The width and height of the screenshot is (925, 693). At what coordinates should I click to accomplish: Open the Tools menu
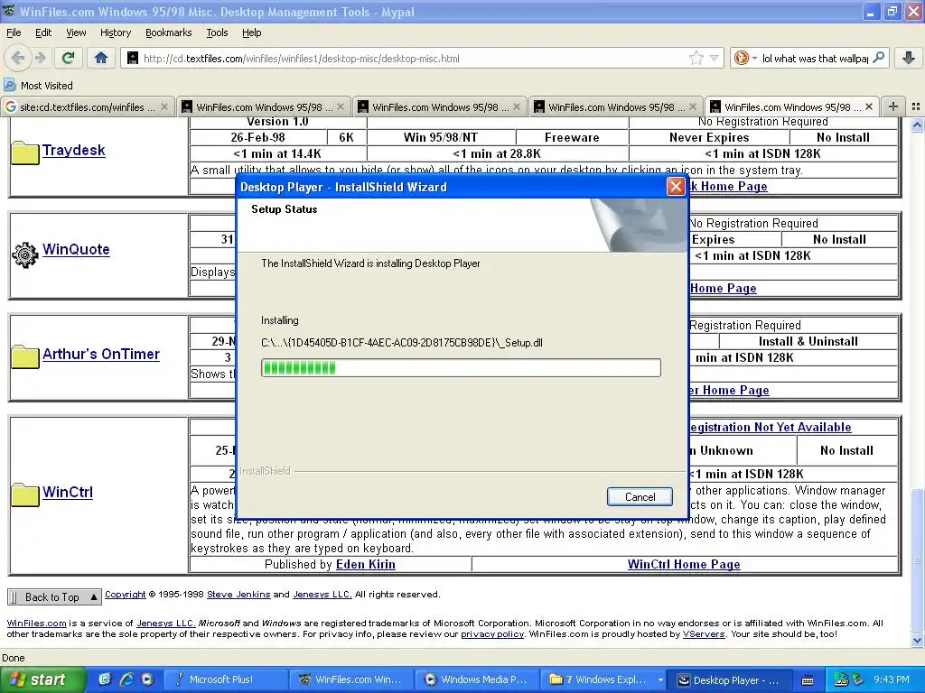click(x=217, y=32)
